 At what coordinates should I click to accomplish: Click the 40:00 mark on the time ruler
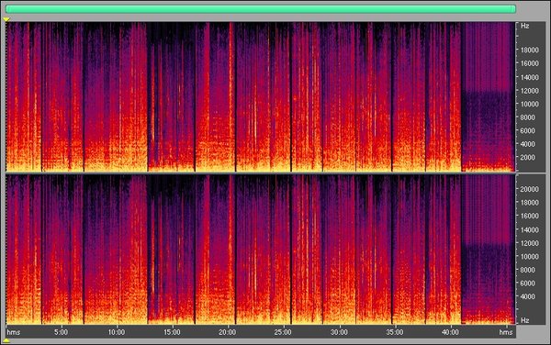click(450, 332)
